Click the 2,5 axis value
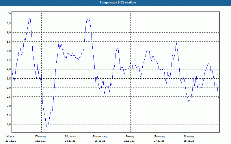The width and height of the screenshot is (231, 144). (9, 97)
